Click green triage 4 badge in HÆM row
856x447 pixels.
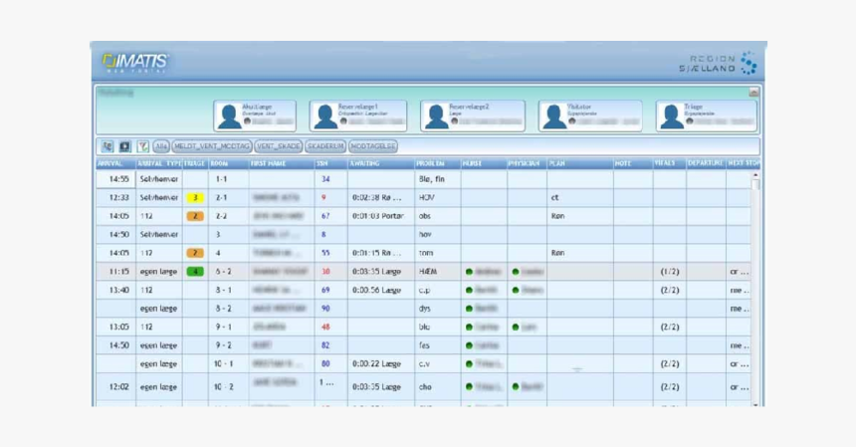(x=195, y=271)
